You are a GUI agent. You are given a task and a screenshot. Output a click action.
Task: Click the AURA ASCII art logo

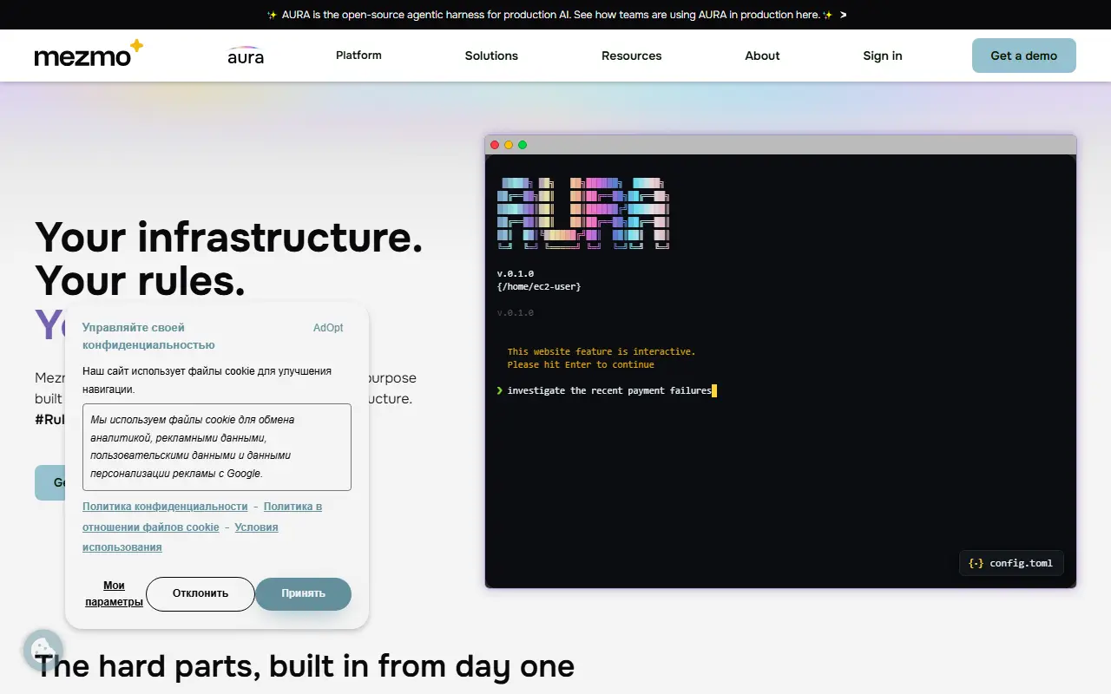583,214
